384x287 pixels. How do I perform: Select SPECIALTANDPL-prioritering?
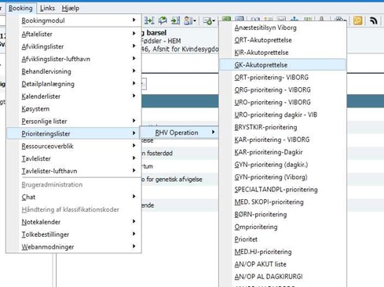tap(283, 190)
